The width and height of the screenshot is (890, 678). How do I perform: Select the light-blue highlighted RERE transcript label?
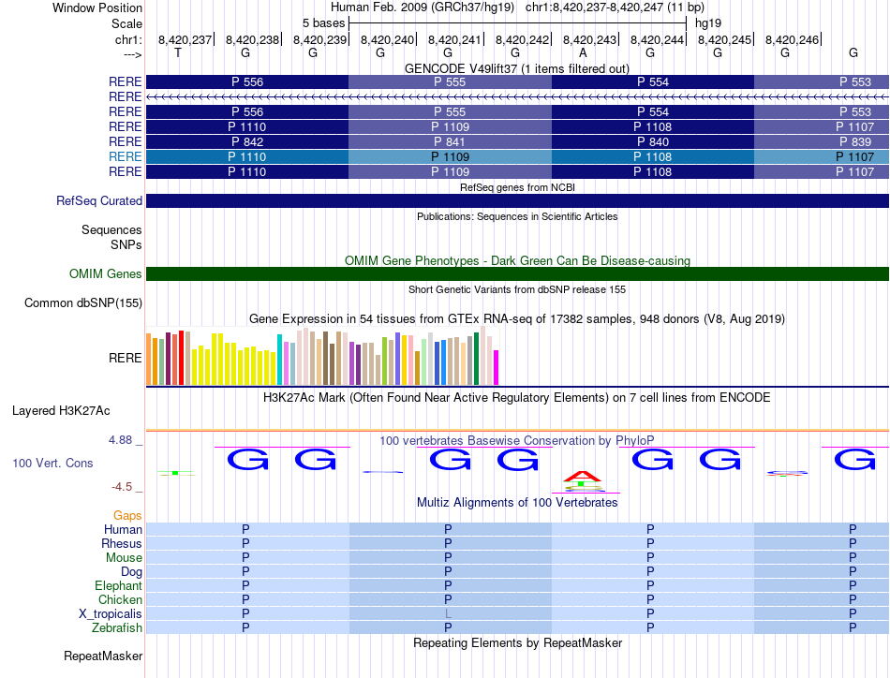125,156
